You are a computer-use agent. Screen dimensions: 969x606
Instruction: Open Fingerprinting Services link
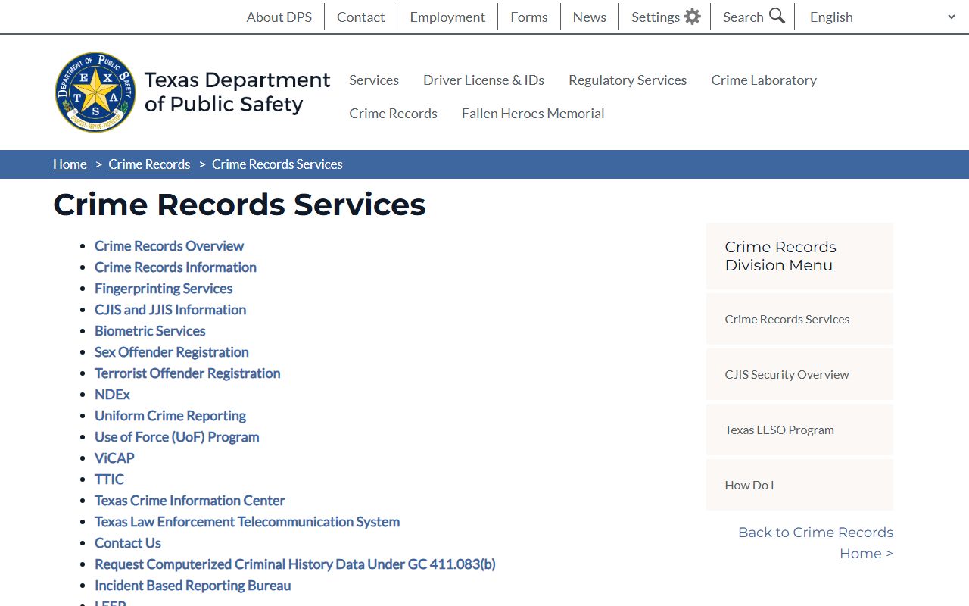coord(163,288)
